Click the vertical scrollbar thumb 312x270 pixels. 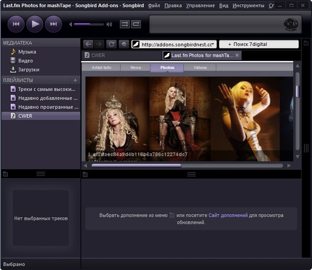[298, 91]
